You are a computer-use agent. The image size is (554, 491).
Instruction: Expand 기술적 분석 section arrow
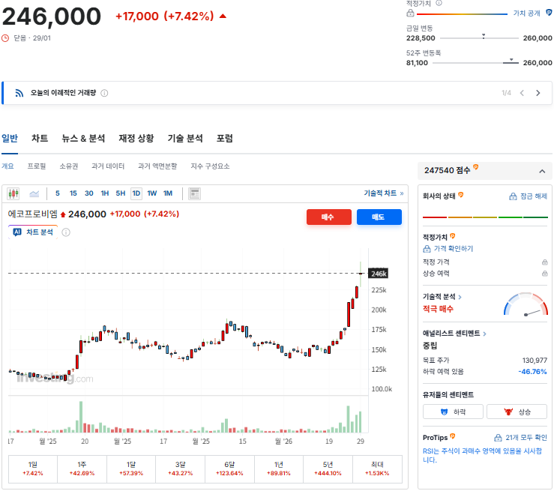pos(460,297)
